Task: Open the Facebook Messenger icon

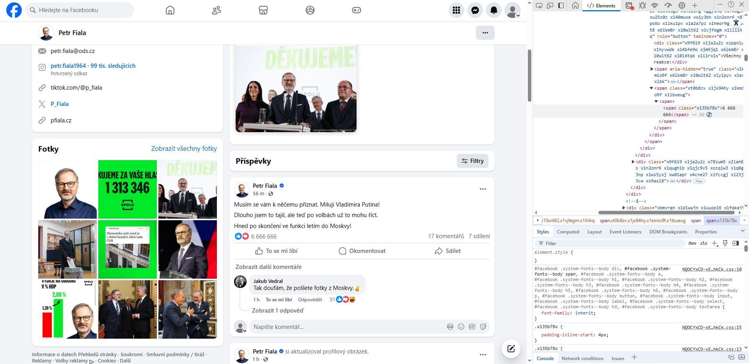Action: [475, 10]
